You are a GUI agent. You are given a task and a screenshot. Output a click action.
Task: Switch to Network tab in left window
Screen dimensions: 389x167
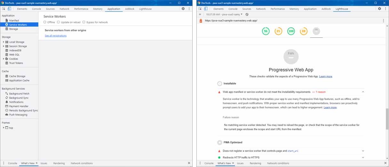tap(64, 9)
